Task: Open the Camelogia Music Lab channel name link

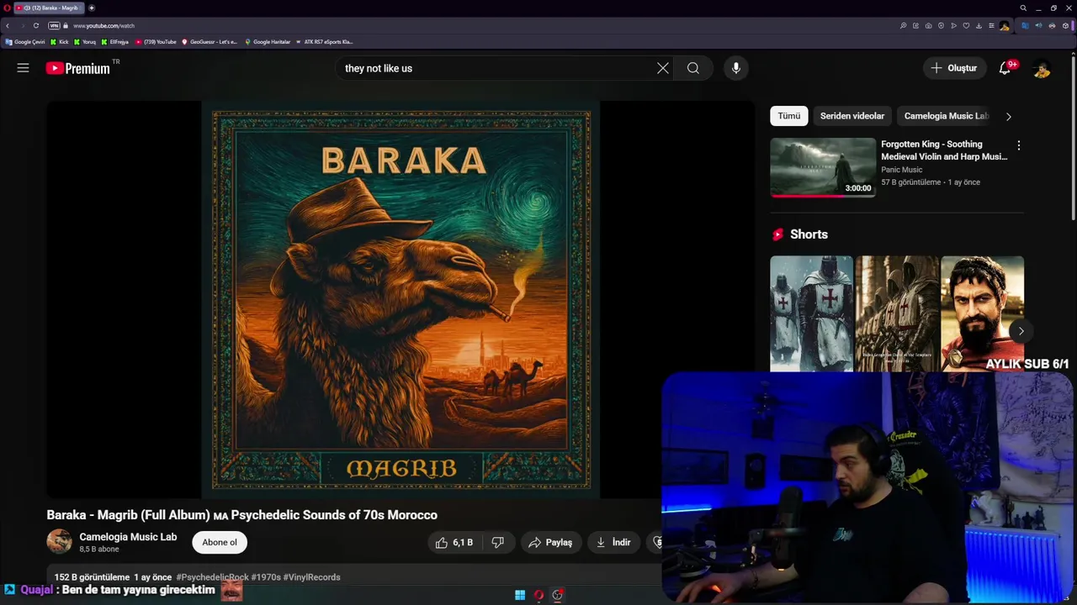Action: pos(128,537)
